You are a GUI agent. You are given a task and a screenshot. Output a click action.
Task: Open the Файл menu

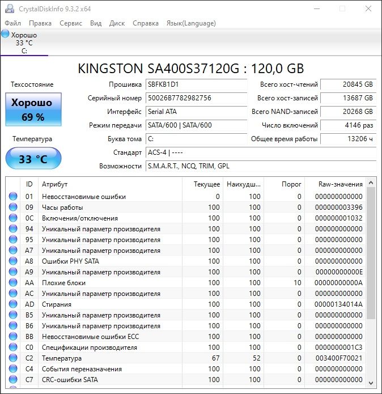point(13,23)
